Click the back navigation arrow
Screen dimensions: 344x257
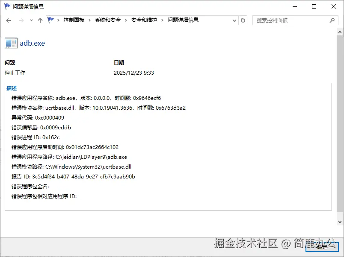9,20
